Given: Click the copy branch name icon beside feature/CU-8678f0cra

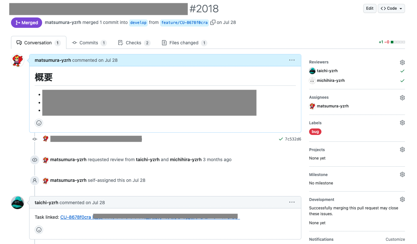Looking at the screenshot, I should [213, 23].
